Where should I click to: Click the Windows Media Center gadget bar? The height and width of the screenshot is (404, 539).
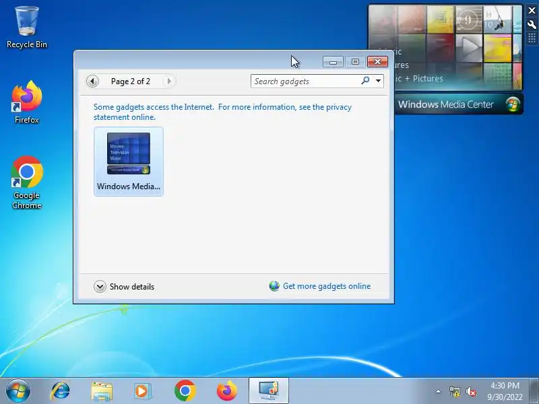pyautogui.click(x=459, y=104)
